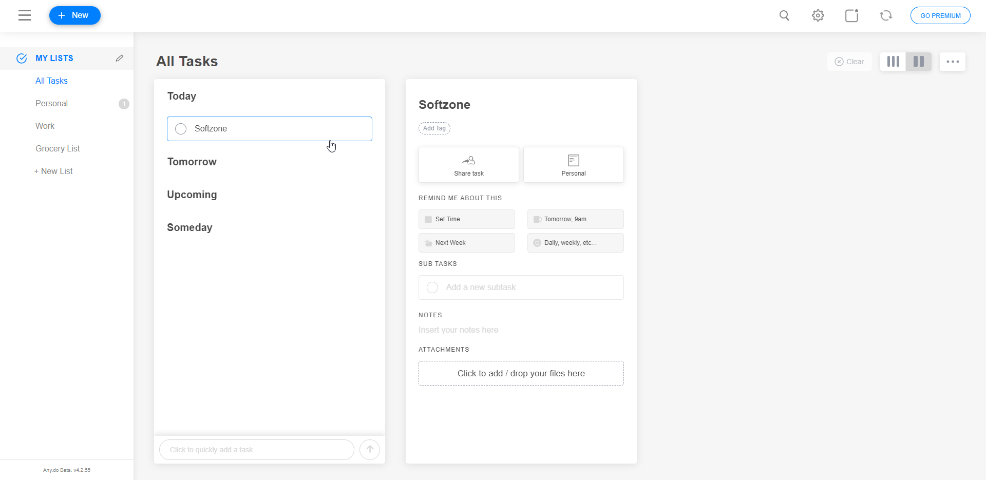This screenshot has height=480, width=986.
Task: Click the quick add task field
Action: (x=257, y=450)
